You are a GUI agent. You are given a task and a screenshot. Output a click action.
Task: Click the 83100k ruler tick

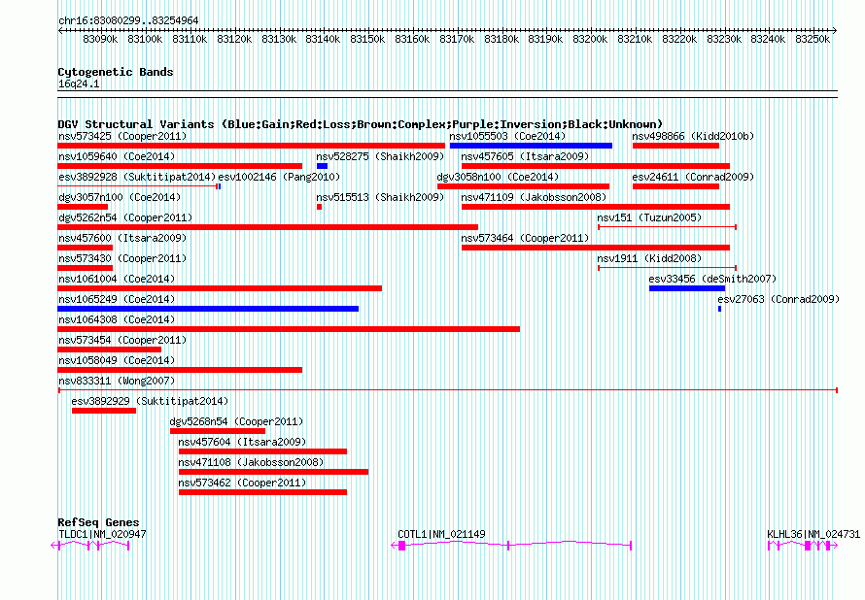click(145, 39)
